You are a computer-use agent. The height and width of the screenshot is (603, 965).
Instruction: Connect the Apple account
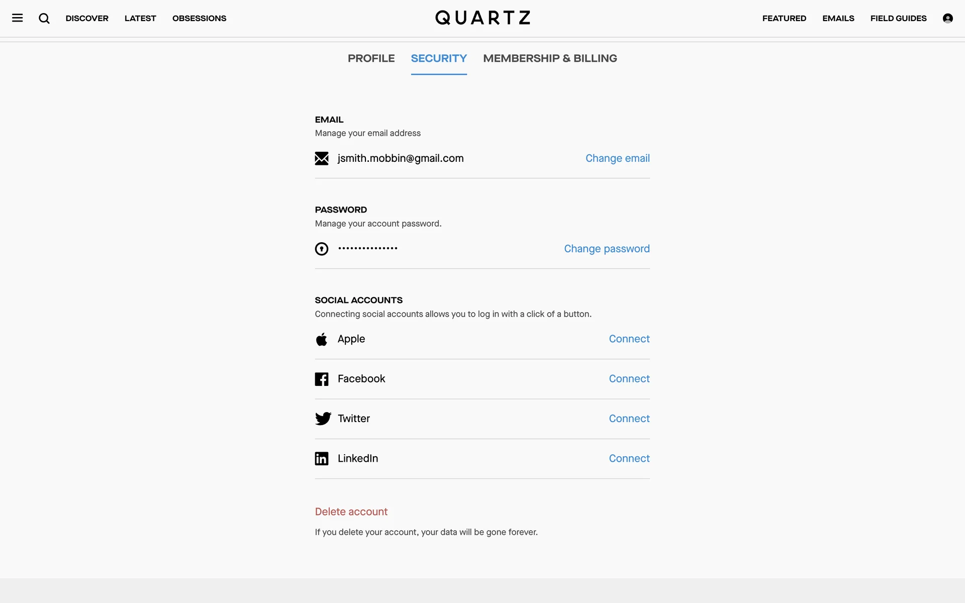coord(629,339)
